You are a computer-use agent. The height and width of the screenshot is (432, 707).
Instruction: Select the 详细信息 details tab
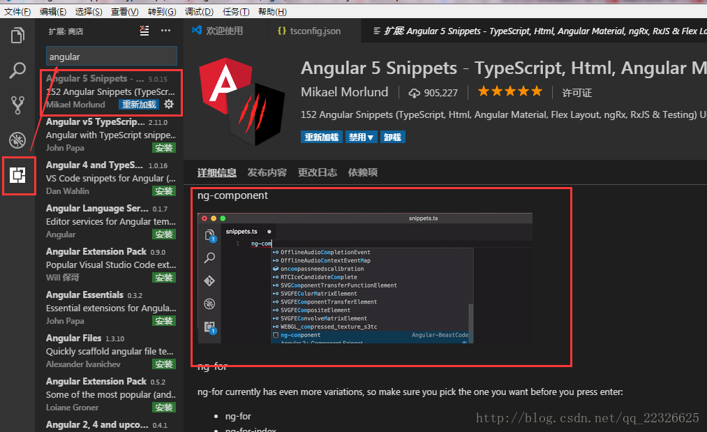pos(217,172)
